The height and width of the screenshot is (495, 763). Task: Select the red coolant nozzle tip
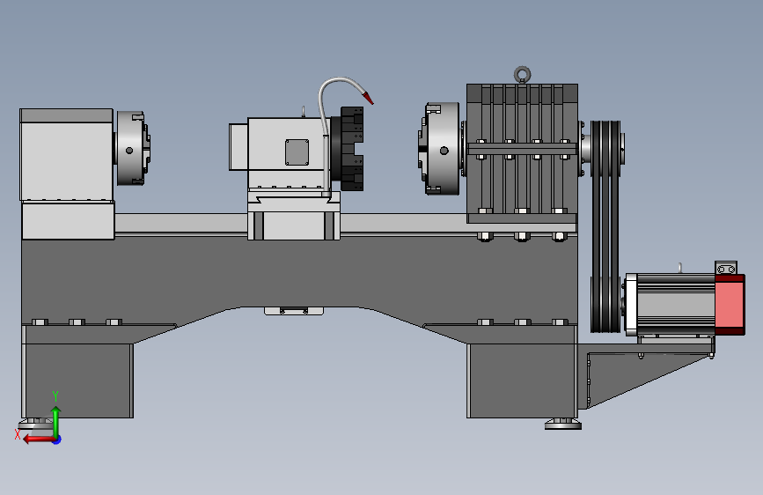pos(367,97)
